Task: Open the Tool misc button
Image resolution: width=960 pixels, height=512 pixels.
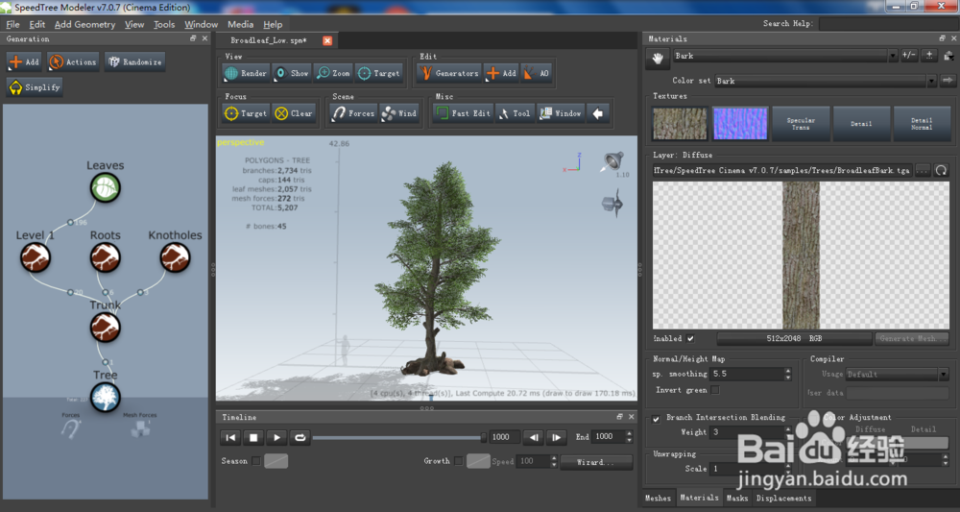Action: (515, 113)
